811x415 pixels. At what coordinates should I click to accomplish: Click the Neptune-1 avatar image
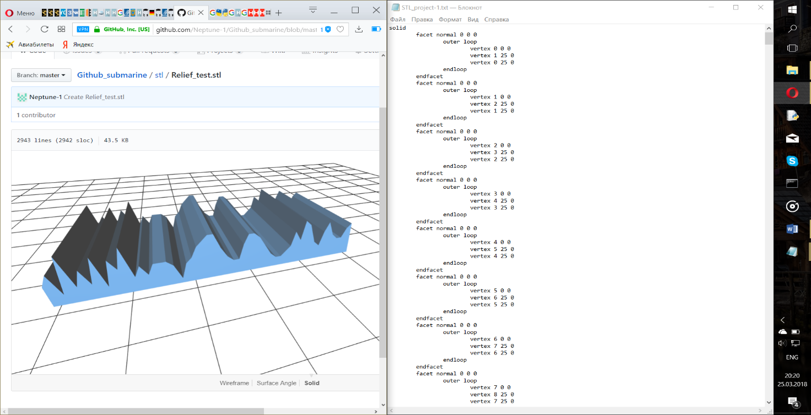click(22, 97)
